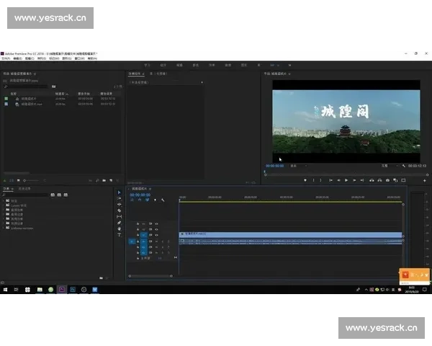Screen dimensions: 432x346
Task: Select the Slip tool
Action: pyautogui.click(x=119, y=216)
